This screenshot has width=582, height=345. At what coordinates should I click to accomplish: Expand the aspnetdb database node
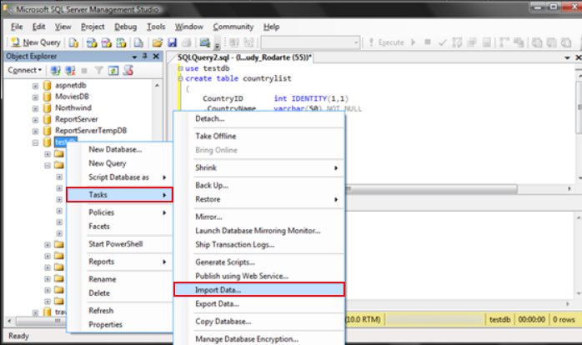(35, 86)
